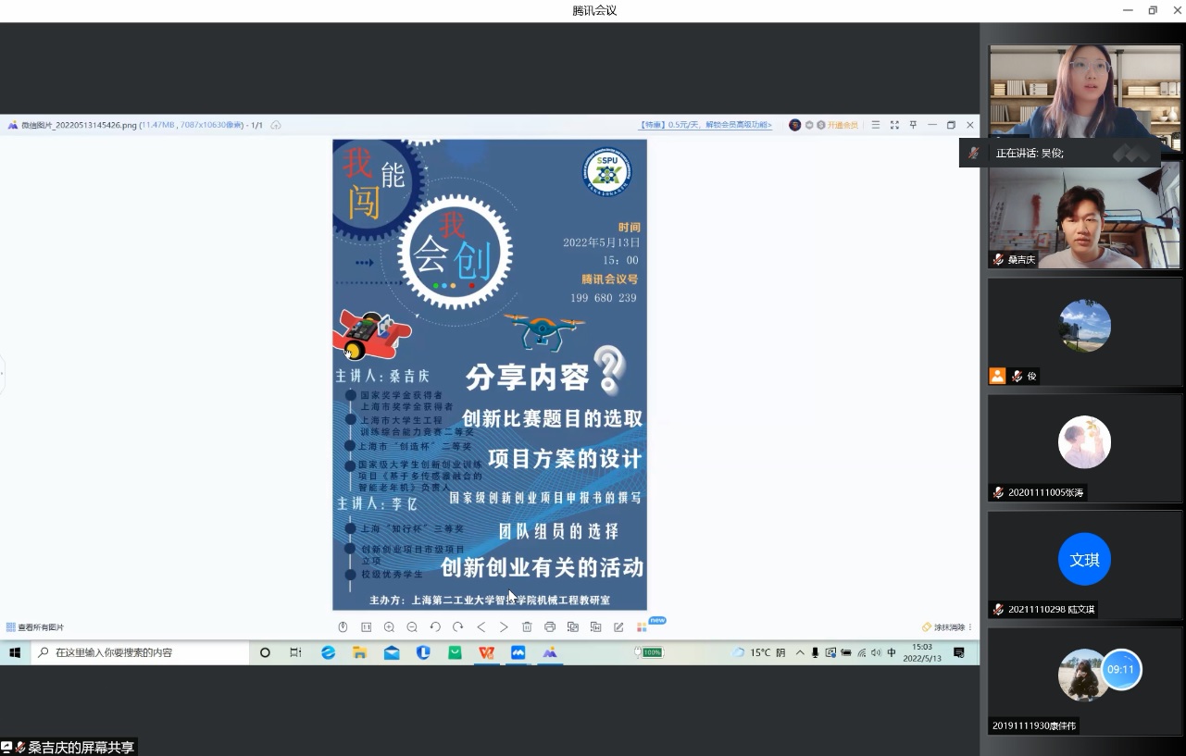Click the taskbar search box
This screenshot has height=756, width=1186.
[141, 652]
